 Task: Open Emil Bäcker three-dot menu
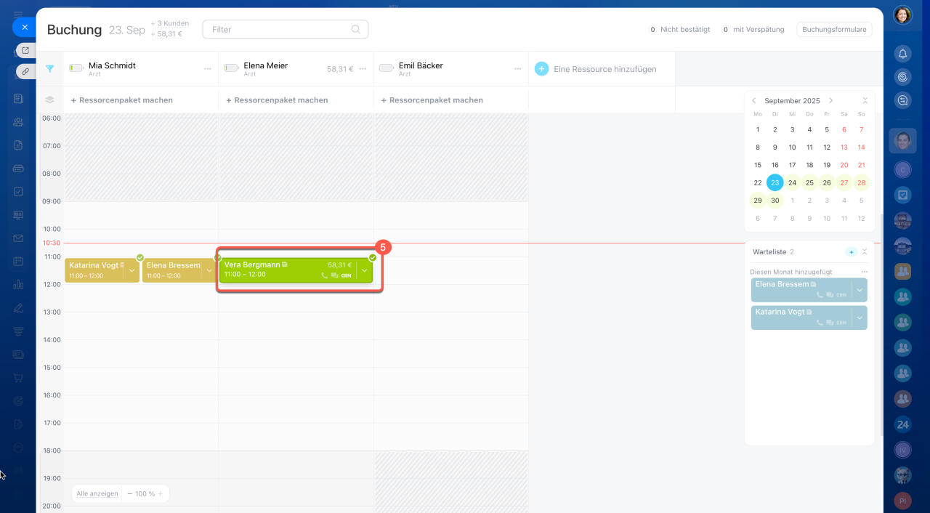(x=517, y=69)
